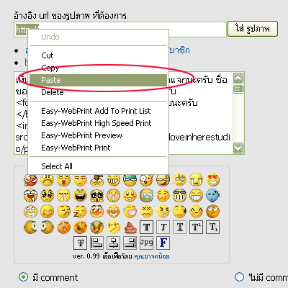Insert the blue sick face emoticon
Image resolution: width=288 pixels, height=288 pixels.
(213, 195)
